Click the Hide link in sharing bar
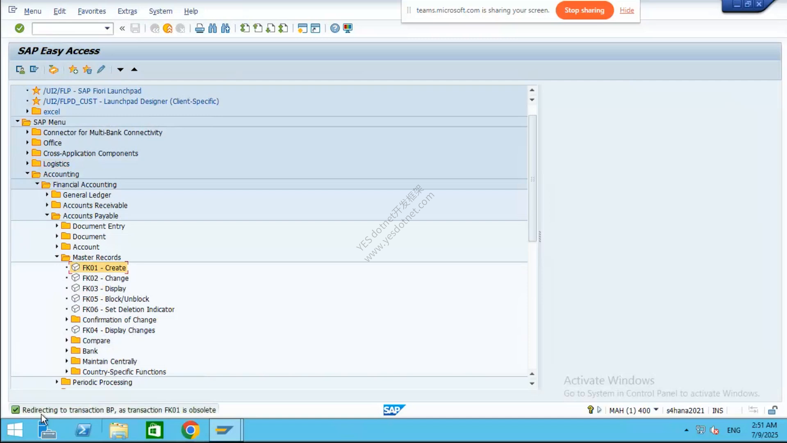Image resolution: width=787 pixels, height=443 pixels. 627,10
